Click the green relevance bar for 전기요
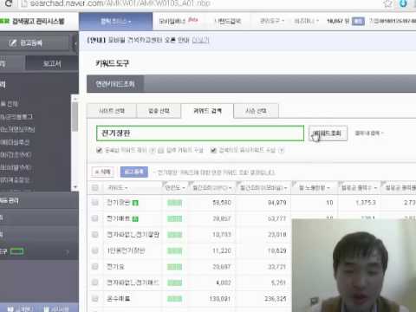This screenshot has width=416, height=312. coord(175,267)
